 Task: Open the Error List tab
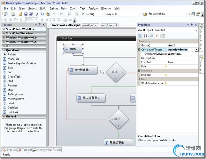(x=10, y=150)
